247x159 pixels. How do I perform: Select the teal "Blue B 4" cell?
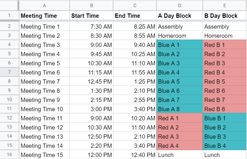225,146
